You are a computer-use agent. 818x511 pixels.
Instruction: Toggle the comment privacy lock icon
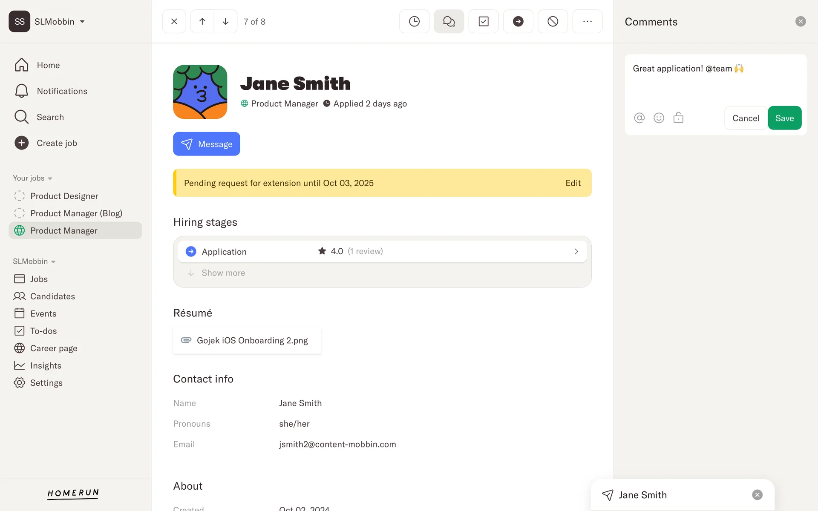pyautogui.click(x=678, y=118)
